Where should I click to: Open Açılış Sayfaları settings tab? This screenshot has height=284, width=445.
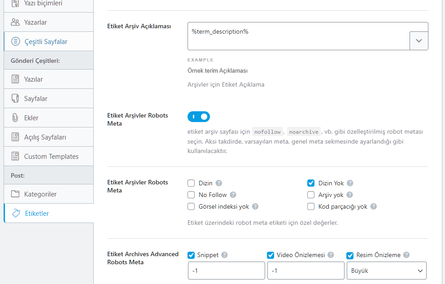click(48, 137)
